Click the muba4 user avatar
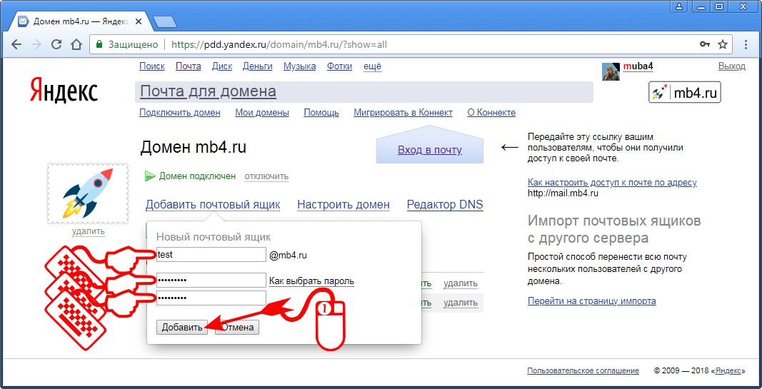 [x=611, y=71]
